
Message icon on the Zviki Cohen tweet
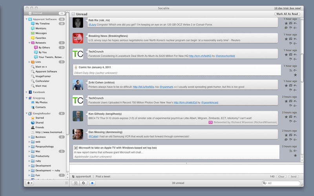coord(291,85)
